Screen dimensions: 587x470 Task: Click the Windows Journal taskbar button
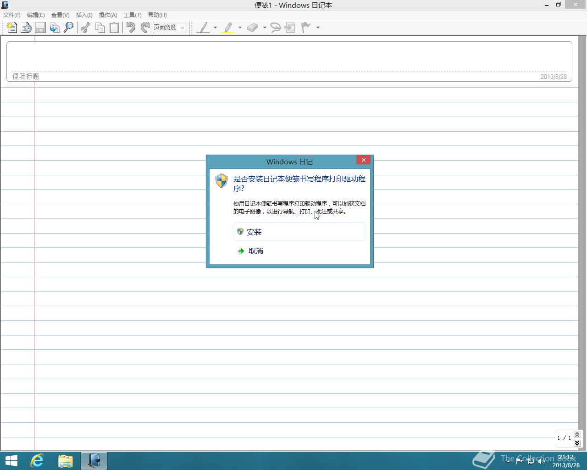click(x=94, y=461)
